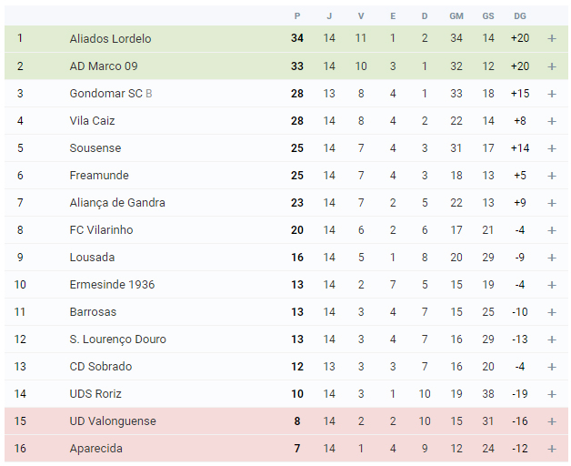The height and width of the screenshot is (466, 571).
Task: Expand UDS Roiz row plus icon
Action: (552, 394)
